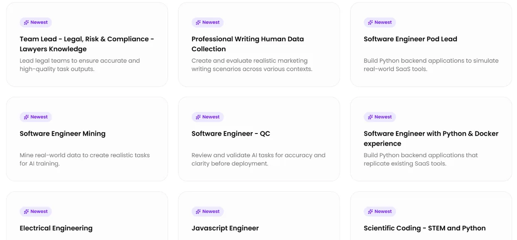
Task: Click sparkle icon on Team Lead Legal card
Action: pos(26,22)
